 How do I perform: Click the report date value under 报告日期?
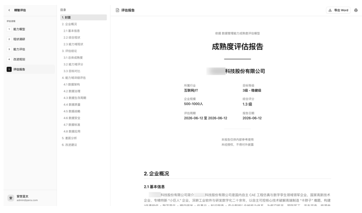click(x=252, y=118)
